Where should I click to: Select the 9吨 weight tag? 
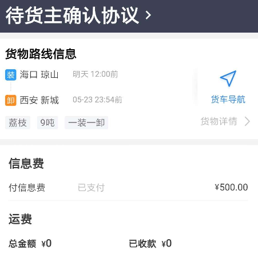coord(47,122)
